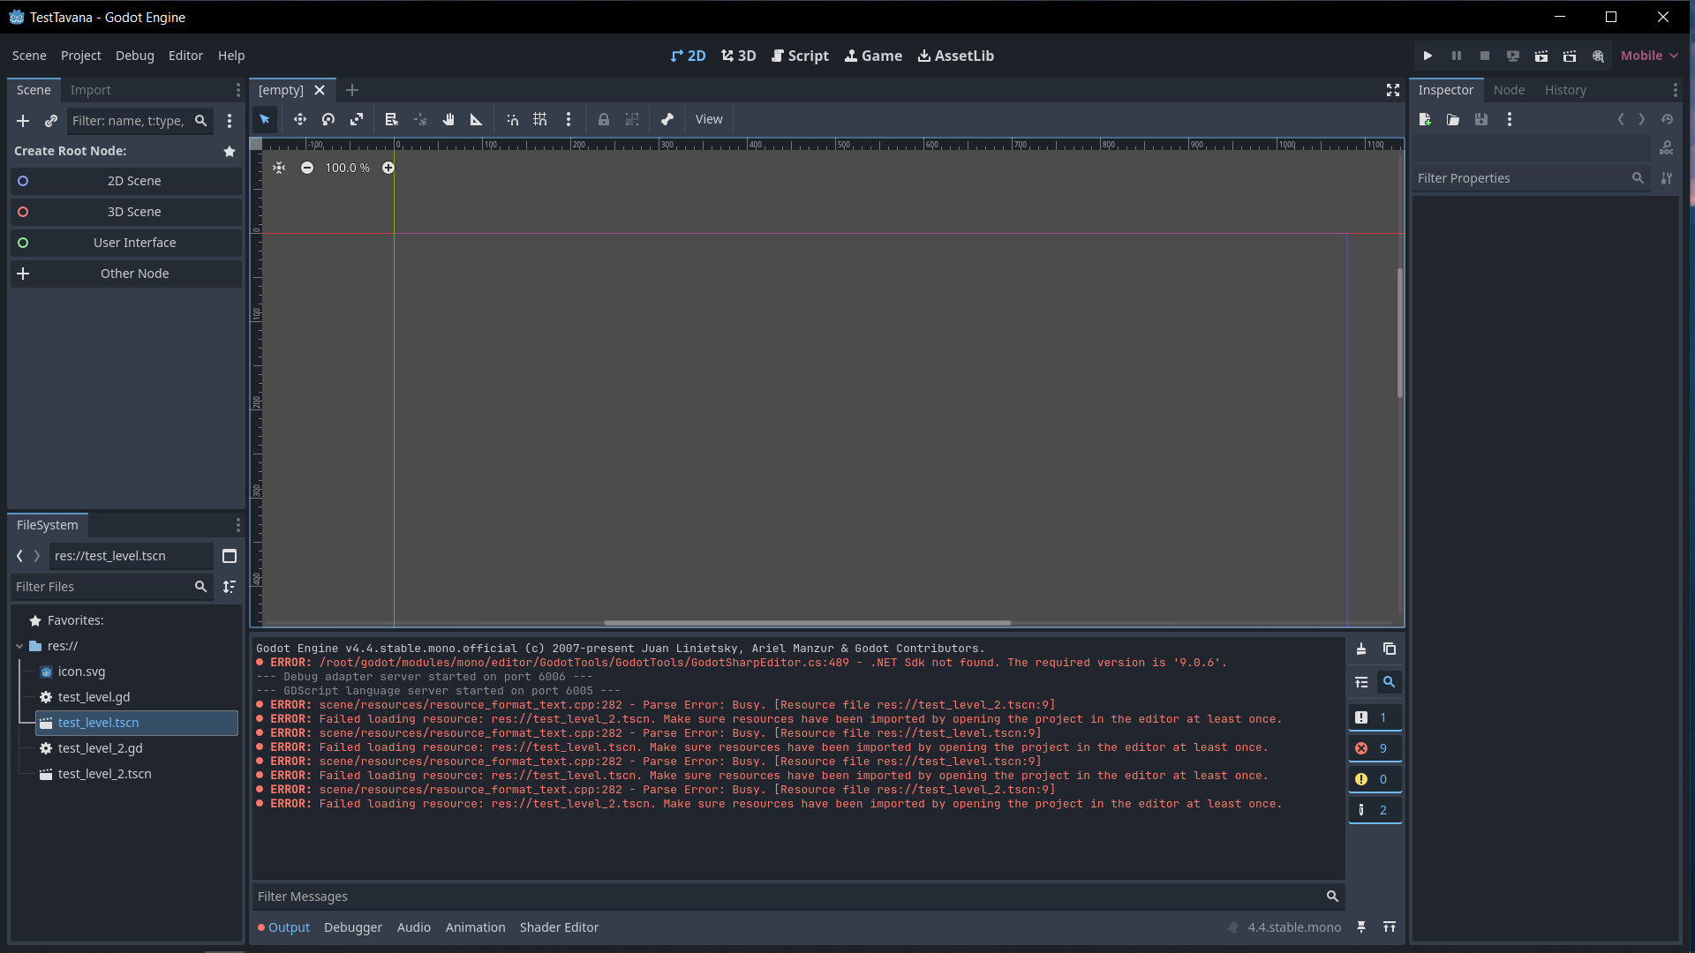The image size is (1695, 953).
Task: Open the Editor menu
Action: point(185,56)
